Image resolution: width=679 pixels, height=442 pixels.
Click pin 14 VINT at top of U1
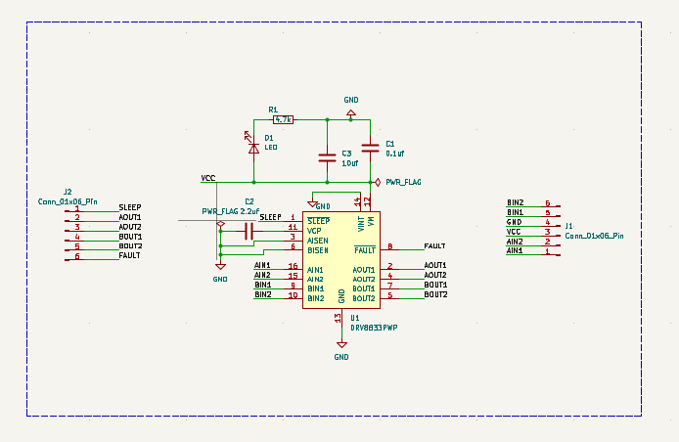(358, 202)
